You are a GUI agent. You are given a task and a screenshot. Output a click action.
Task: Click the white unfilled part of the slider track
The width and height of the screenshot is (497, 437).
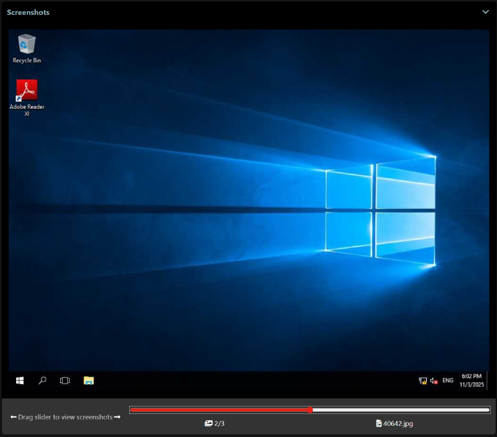(x=401, y=410)
